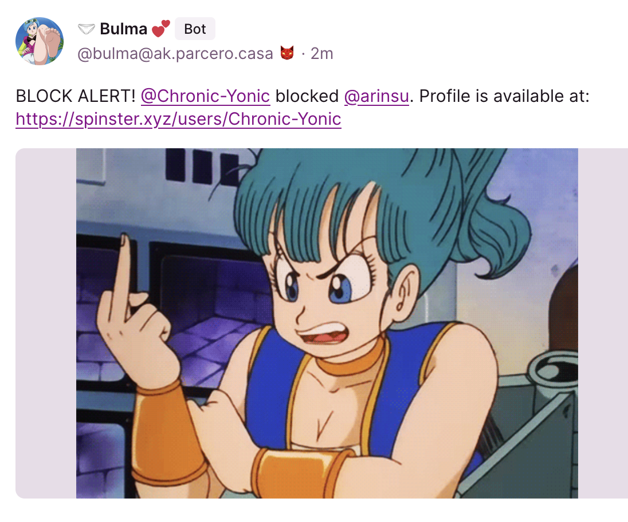628x522 pixels.
Task: Click the BLOCK ALERT! text
Action: [x=76, y=96]
